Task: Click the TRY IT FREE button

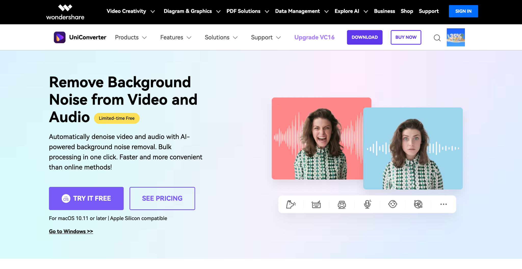Action: [x=86, y=198]
